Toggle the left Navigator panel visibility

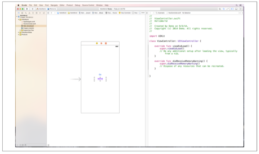coord(232,9)
